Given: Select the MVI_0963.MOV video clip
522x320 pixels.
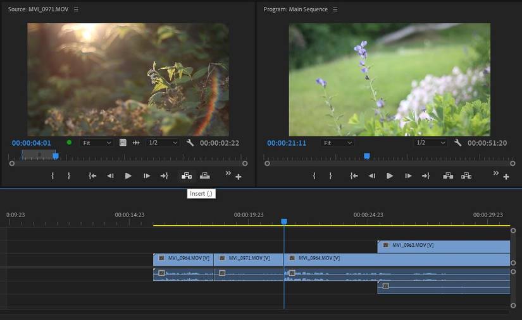Looking at the screenshot, I should 444,247.
